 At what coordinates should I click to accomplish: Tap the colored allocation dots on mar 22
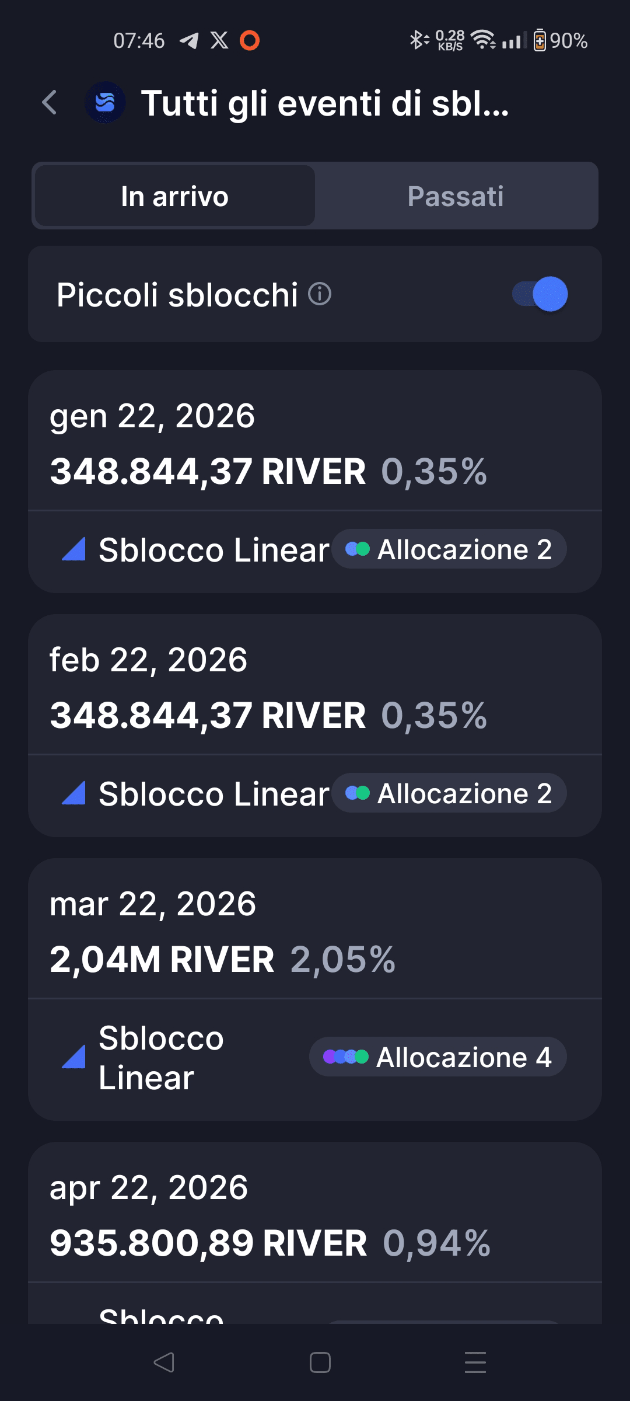[x=346, y=1057]
